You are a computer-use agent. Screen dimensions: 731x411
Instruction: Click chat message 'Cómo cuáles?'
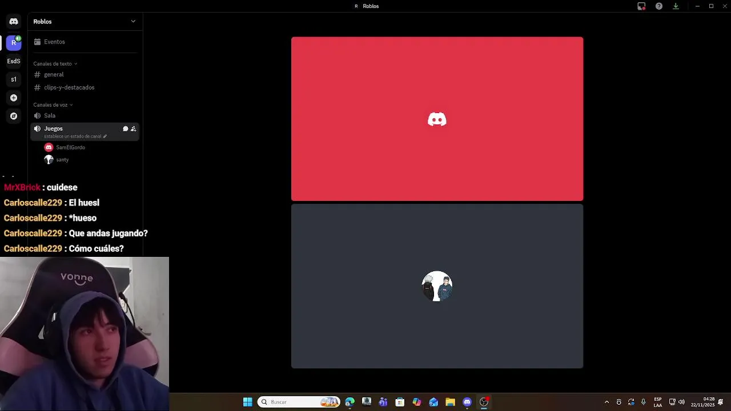click(x=96, y=249)
